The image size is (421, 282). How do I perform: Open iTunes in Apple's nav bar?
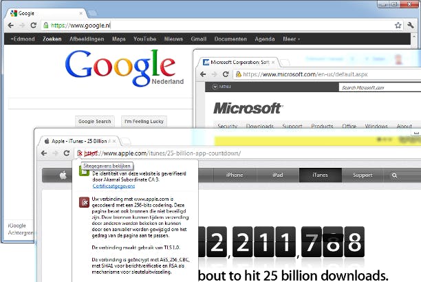pyautogui.click(x=321, y=175)
